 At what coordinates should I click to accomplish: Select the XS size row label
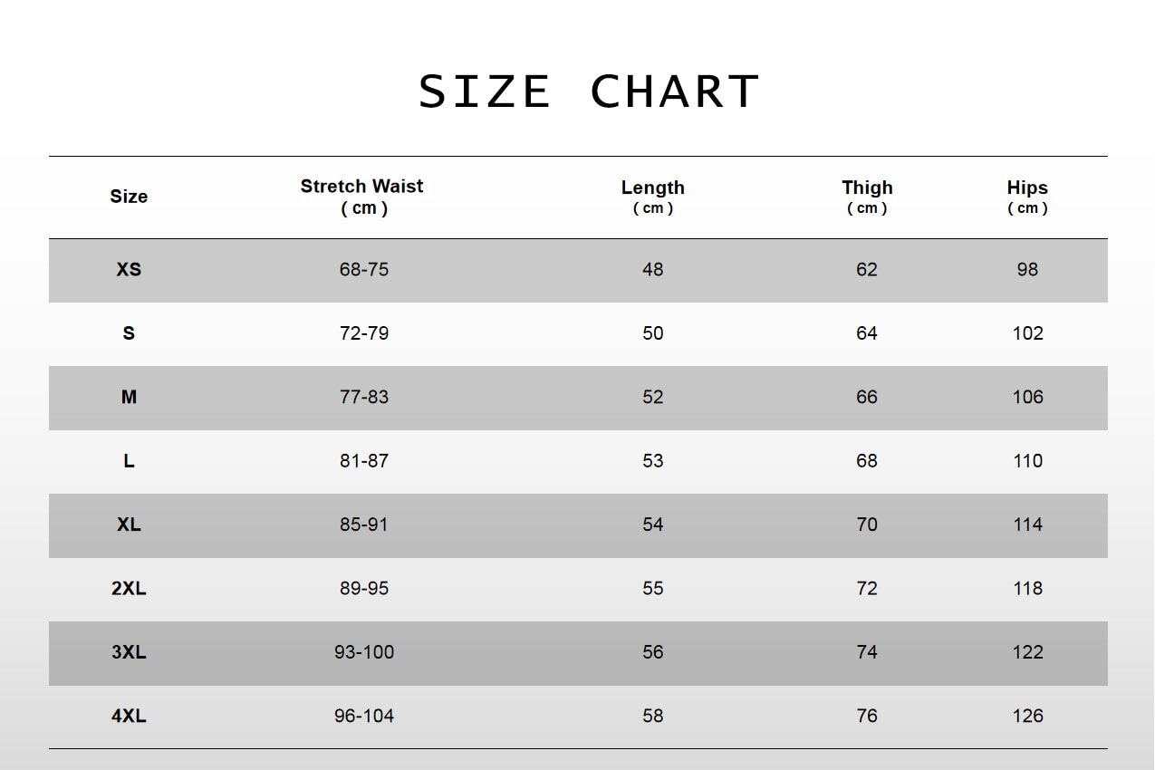(129, 270)
